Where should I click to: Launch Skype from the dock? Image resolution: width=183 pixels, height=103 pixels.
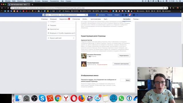click(42, 98)
